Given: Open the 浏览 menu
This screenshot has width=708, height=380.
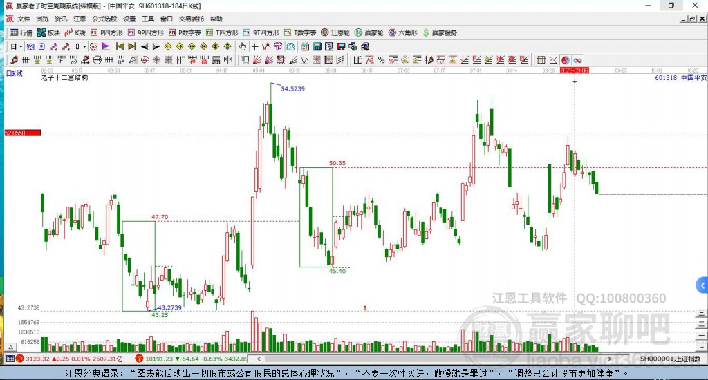Looking at the screenshot, I should tap(42, 19).
